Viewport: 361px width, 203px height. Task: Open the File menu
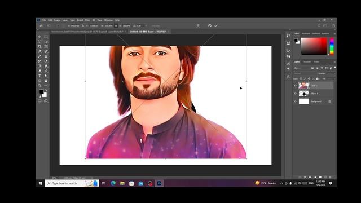(44, 20)
